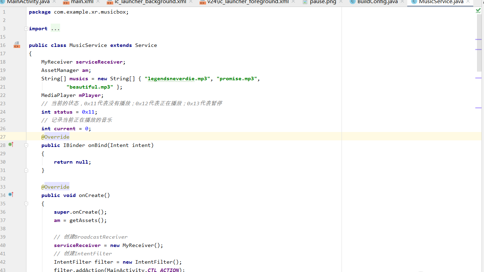Close the ic_launcher_background.xml tab

click(x=191, y=2)
